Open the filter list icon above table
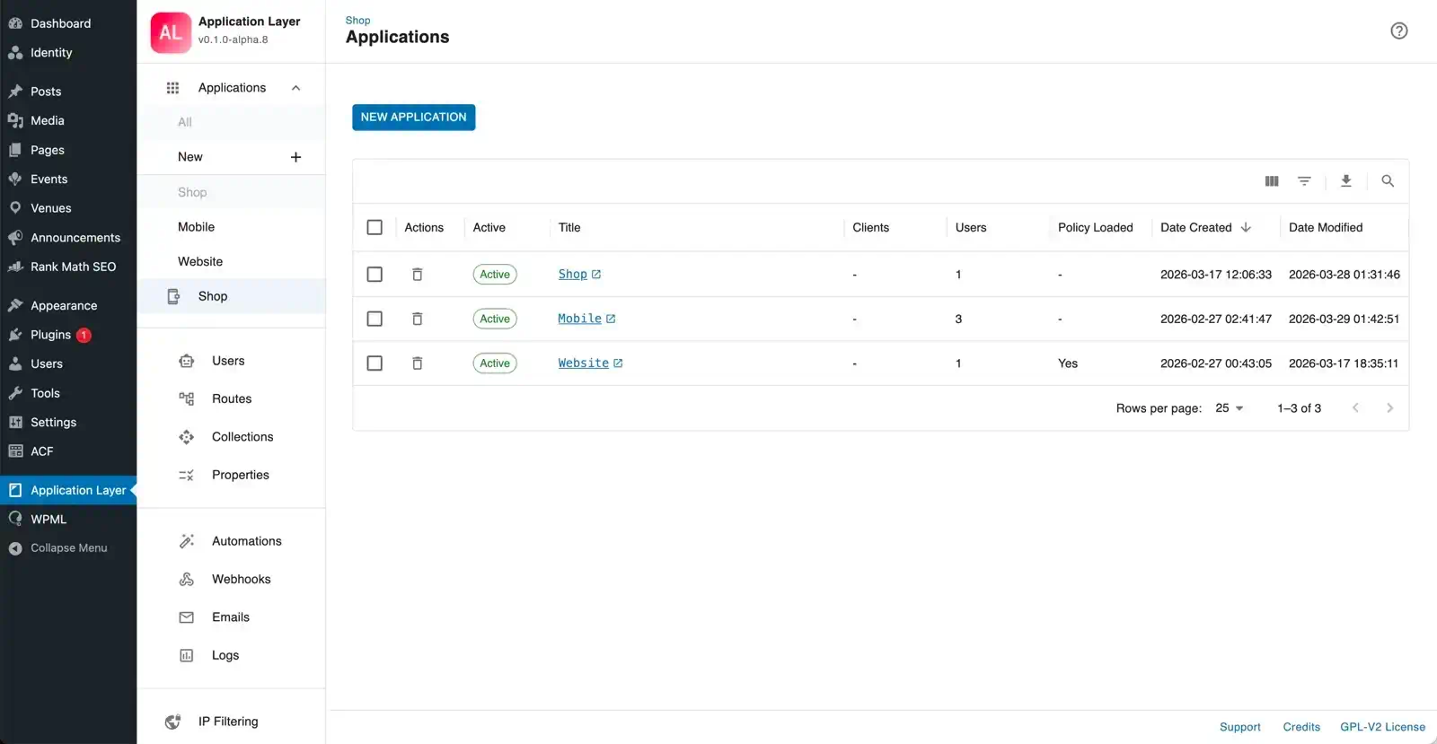1437x744 pixels. pyautogui.click(x=1304, y=181)
